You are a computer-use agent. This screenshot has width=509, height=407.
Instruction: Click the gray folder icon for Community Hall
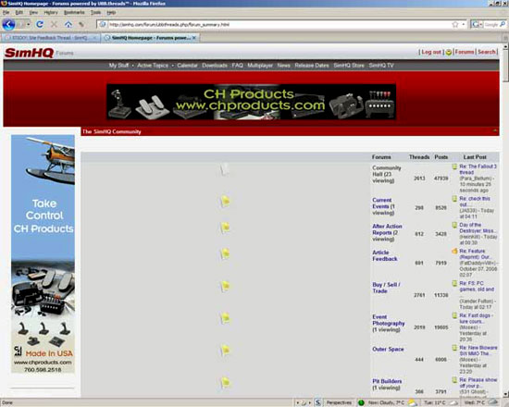225,169
